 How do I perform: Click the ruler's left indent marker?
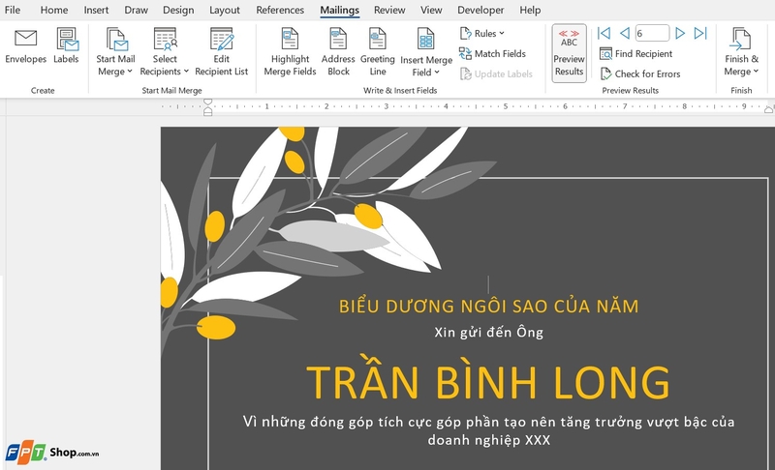208,106
